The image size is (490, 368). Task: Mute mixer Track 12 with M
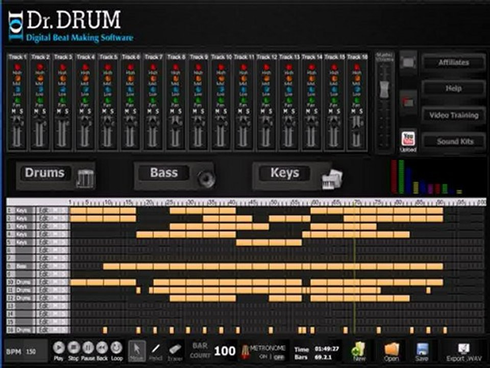(x=262, y=111)
